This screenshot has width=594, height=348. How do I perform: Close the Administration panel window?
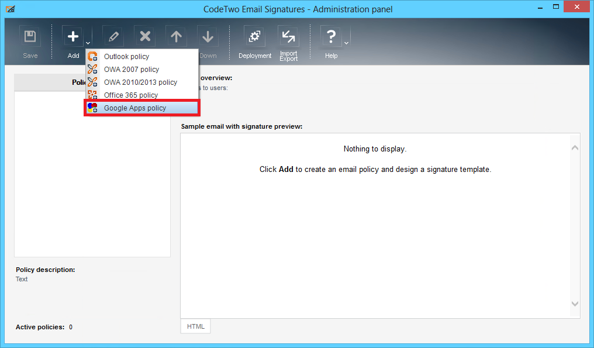pyautogui.click(x=577, y=7)
